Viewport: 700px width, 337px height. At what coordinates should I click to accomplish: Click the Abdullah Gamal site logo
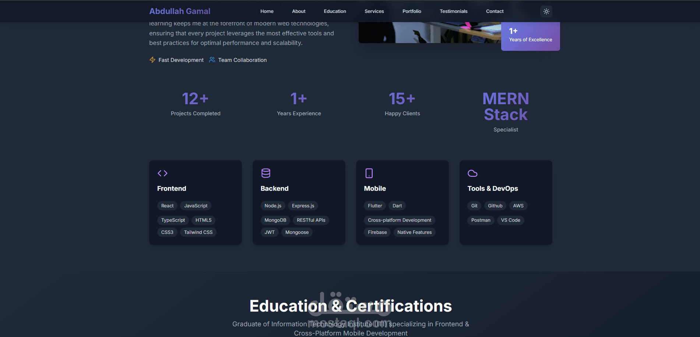180,11
